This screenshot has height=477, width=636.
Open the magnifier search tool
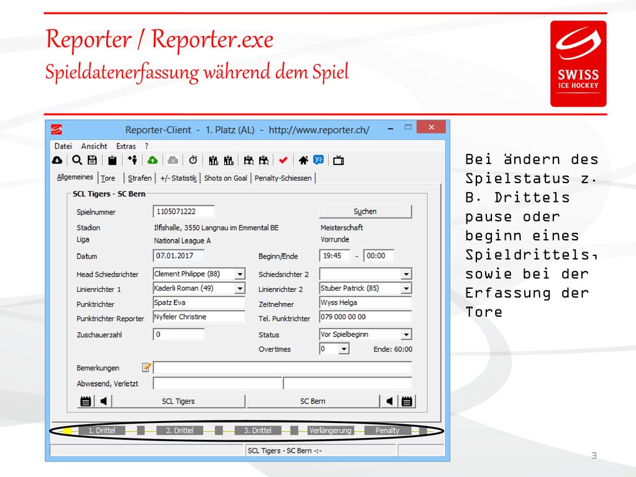click(x=76, y=160)
